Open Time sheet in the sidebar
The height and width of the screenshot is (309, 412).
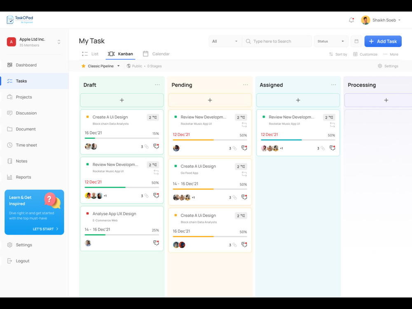tap(26, 145)
